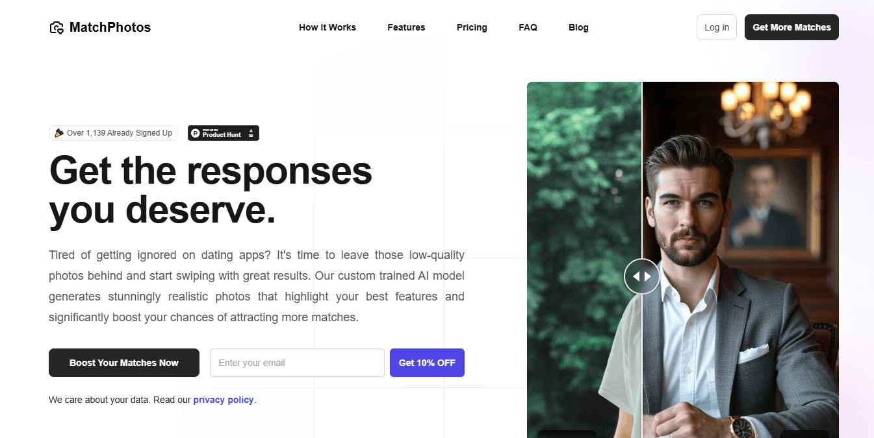Click Boost Your Matches Now button
Viewport: 874px width, 438px height.
(x=124, y=363)
